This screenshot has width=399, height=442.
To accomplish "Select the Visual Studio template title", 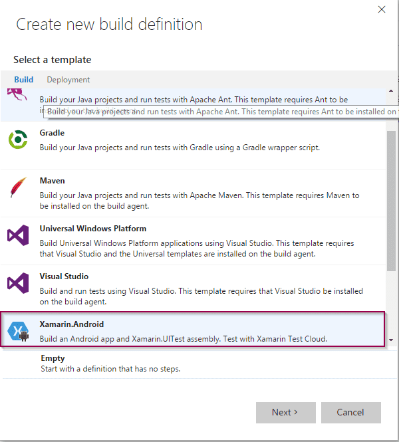I will pyautogui.click(x=64, y=276).
